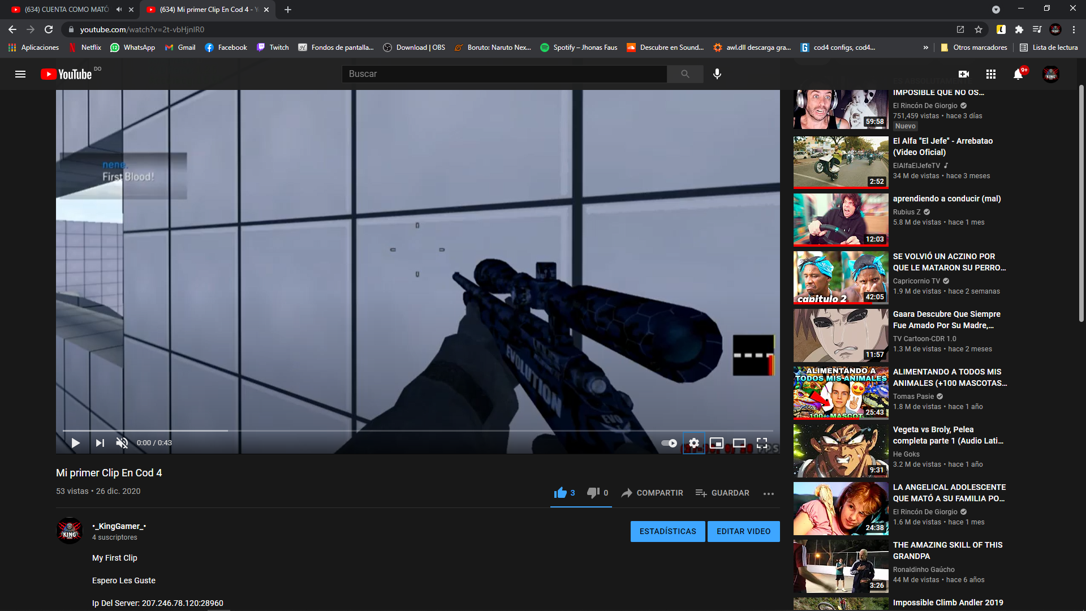Open the WhatsApp bookmark
1086x611 pixels.
coord(133,48)
